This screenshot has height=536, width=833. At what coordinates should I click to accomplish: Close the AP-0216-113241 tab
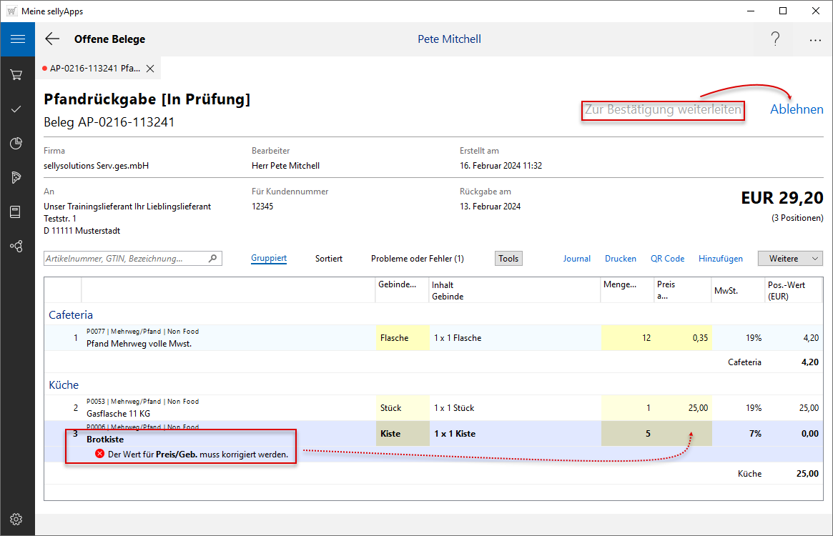click(x=150, y=69)
